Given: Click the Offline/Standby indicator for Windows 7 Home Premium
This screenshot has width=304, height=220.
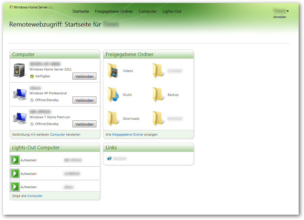Looking at the screenshot, I should coord(32,124).
